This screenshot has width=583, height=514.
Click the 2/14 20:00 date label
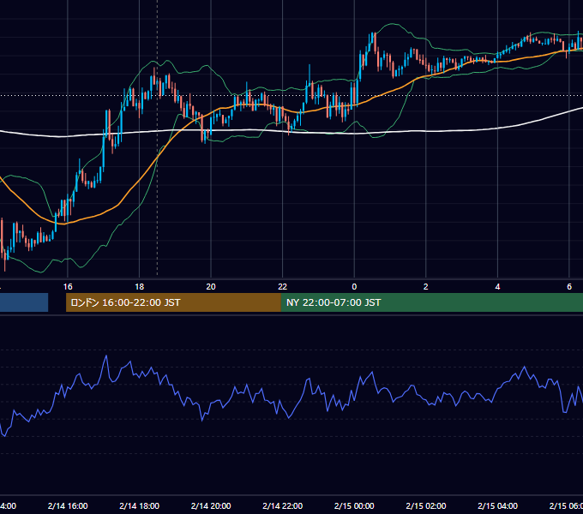211,506
